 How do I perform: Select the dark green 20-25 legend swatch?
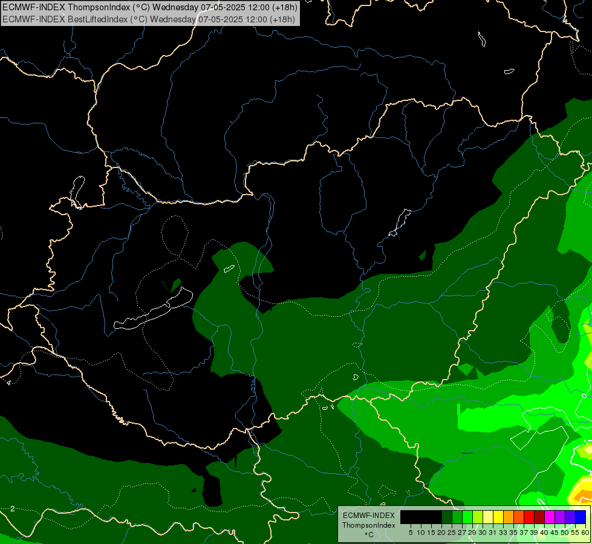coord(447,517)
